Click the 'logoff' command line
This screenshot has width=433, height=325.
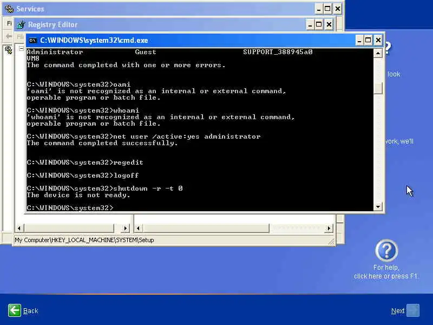(83, 175)
